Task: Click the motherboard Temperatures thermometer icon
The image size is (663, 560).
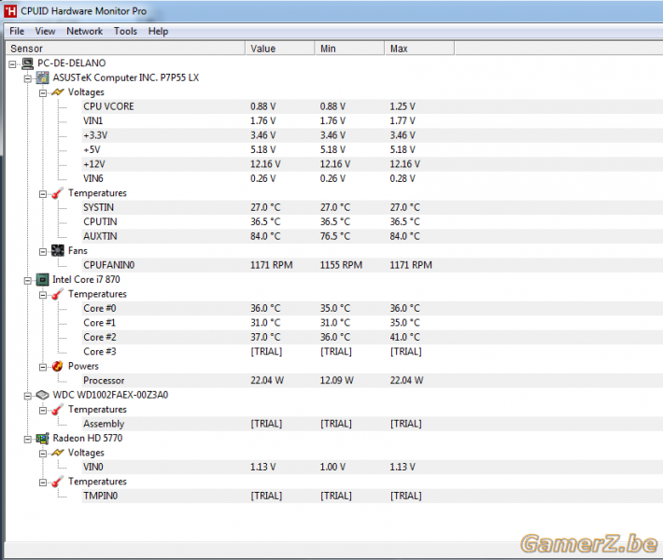Action: click(58, 193)
